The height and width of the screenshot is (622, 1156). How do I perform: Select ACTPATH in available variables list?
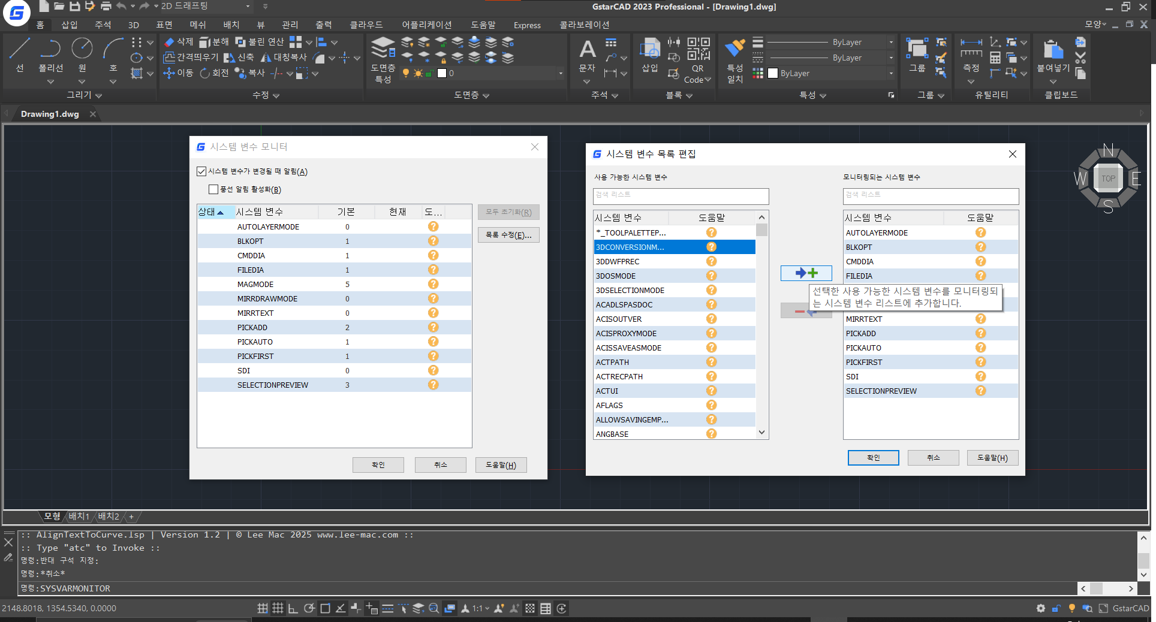pyautogui.click(x=675, y=362)
